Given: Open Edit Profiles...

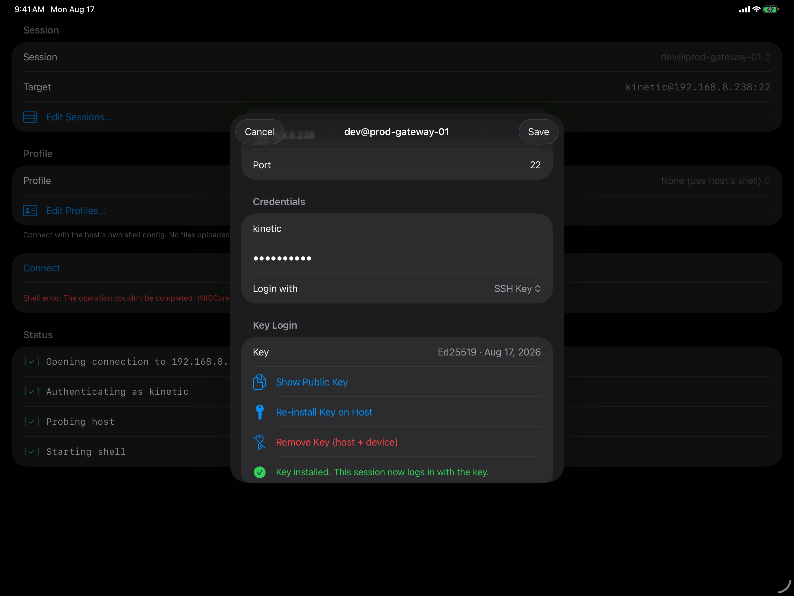Looking at the screenshot, I should (76, 211).
